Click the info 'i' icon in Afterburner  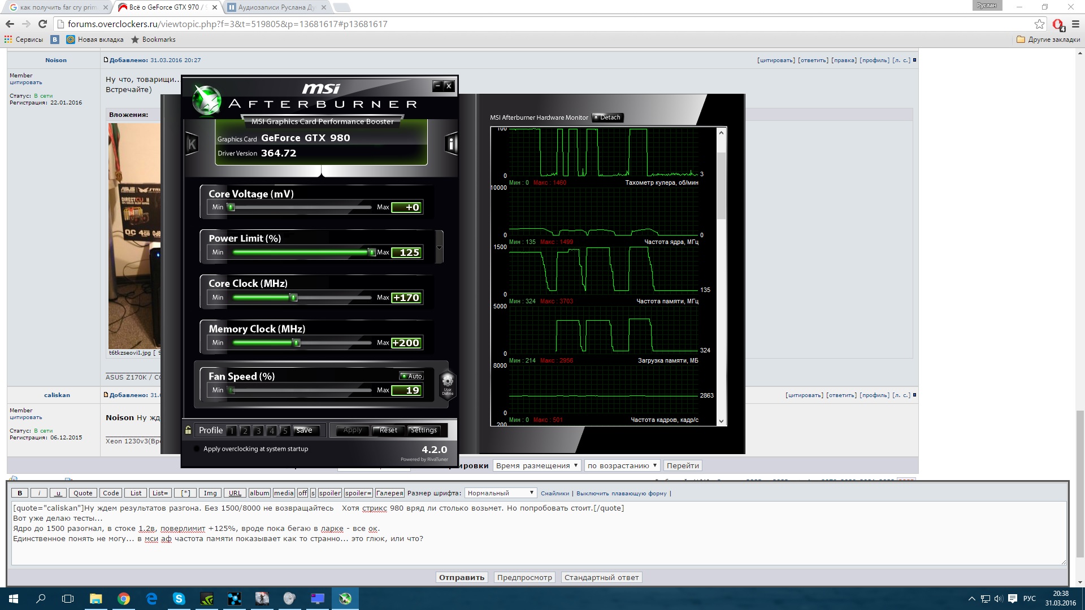(451, 144)
